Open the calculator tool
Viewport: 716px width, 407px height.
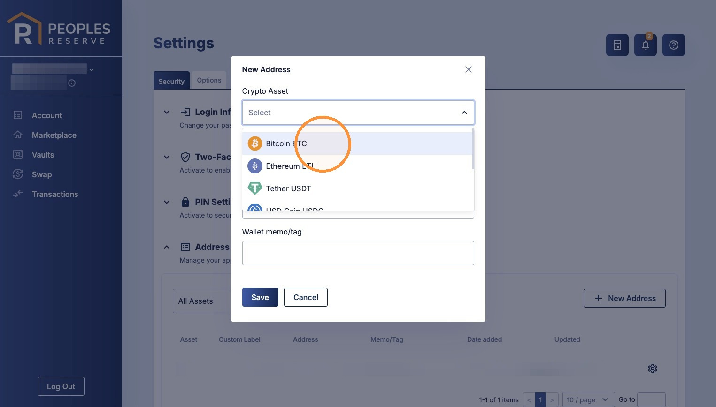click(x=617, y=45)
